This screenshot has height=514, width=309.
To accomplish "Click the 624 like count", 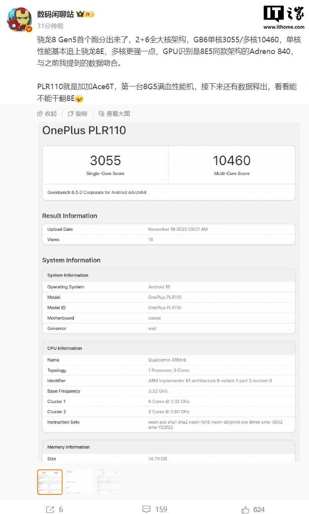I will pos(259,509).
